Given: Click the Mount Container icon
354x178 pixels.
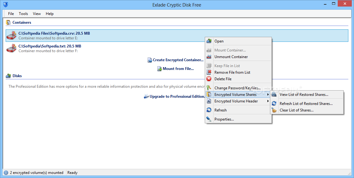Looking at the screenshot, I should coord(209,50).
